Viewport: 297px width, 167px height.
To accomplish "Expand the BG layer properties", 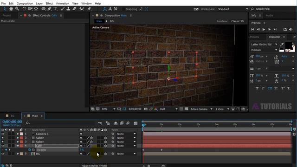I will [18, 154].
